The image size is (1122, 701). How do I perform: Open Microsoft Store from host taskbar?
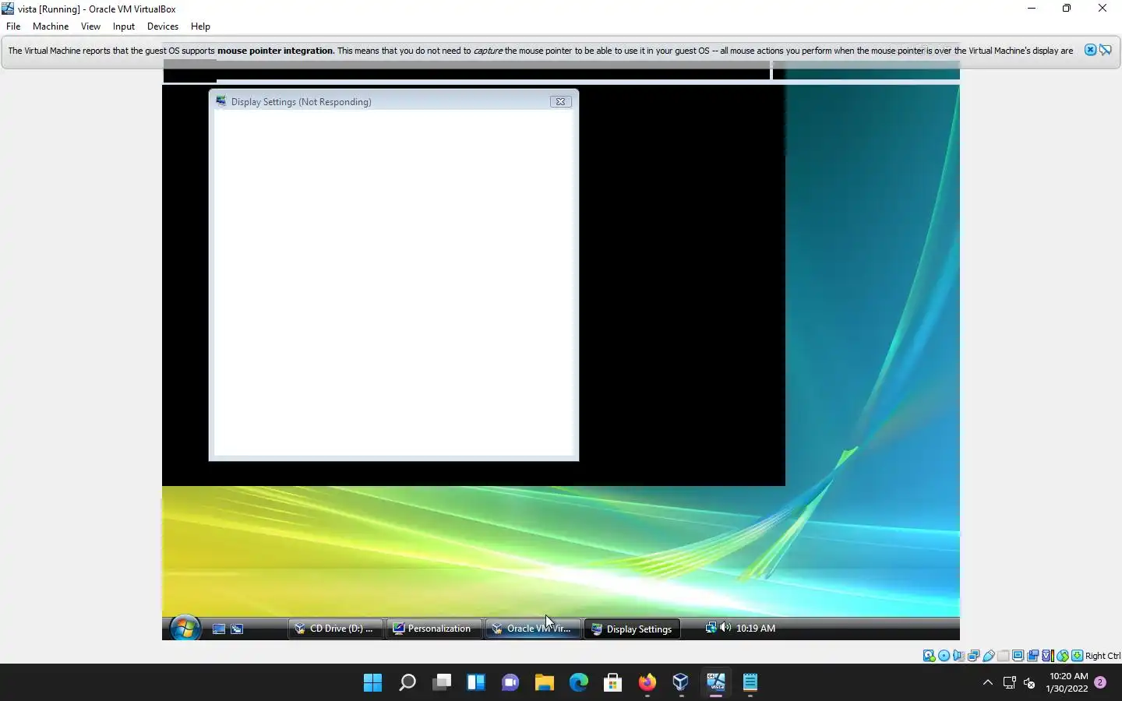pos(613,683)
